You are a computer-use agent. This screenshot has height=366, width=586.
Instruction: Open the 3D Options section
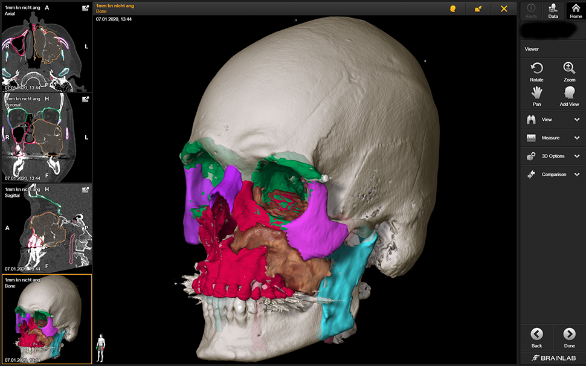552,156
